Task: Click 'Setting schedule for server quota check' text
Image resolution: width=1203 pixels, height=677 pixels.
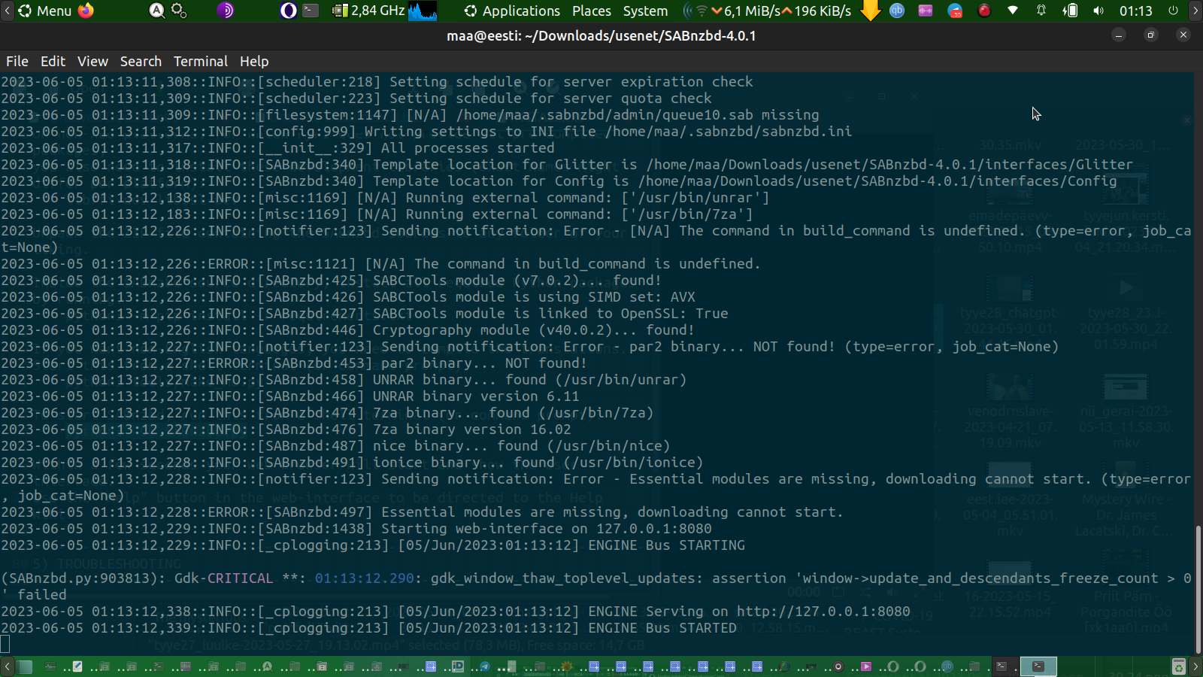Action: click(x=550, y=99)
